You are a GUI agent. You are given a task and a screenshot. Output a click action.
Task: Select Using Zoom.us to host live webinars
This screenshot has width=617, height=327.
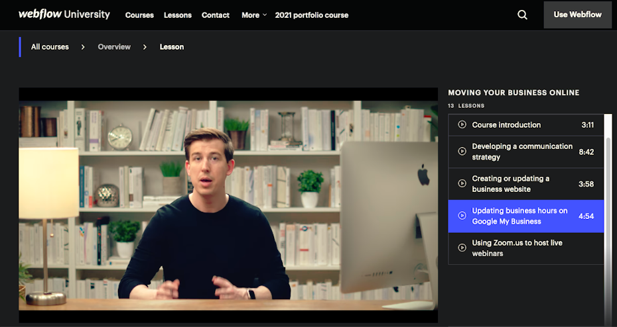(517, 248)
